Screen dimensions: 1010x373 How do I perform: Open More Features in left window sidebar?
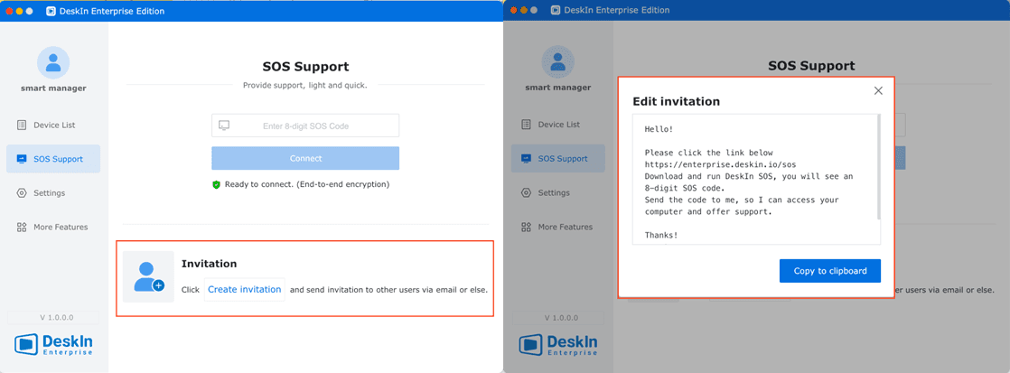tap(53, 228)
